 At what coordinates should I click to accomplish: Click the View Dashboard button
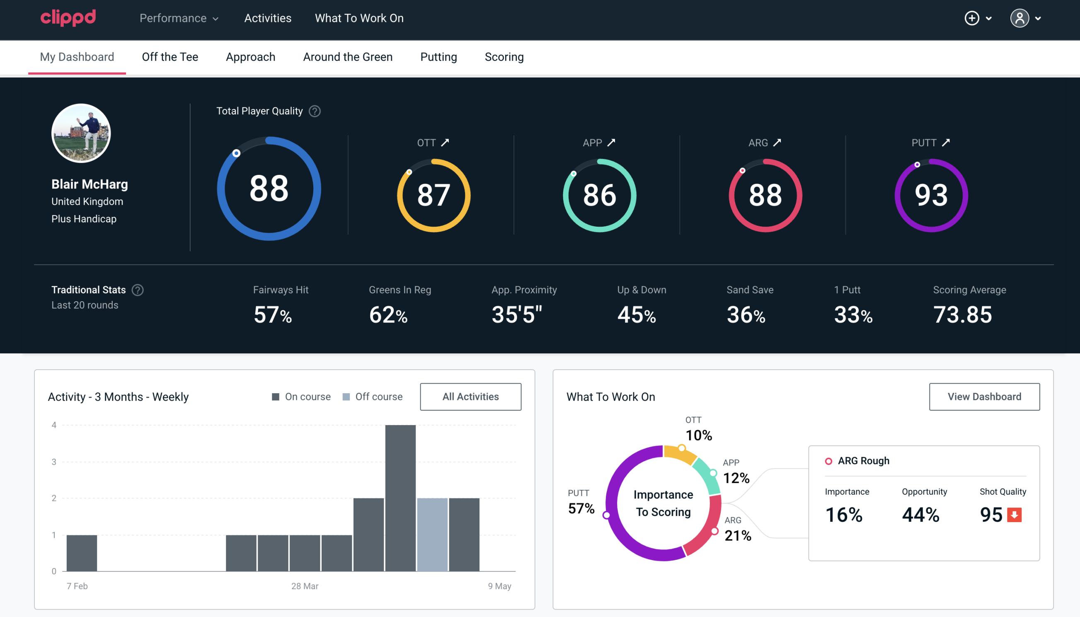[x=984, y=396]
